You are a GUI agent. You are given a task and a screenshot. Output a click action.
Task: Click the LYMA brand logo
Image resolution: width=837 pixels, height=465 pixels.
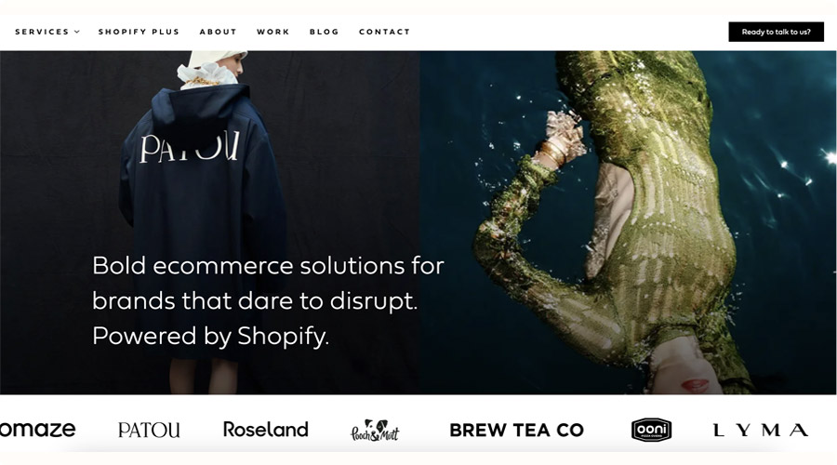pos(761,430)
